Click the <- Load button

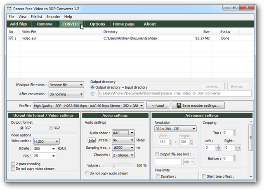[158, 106]
